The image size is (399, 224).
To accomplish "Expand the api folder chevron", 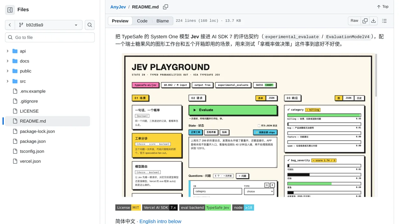I will [7, 51].
